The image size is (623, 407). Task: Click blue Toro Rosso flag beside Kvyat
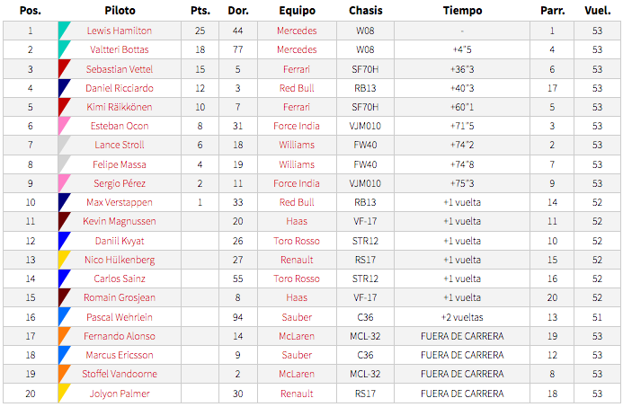click(64, 241)
